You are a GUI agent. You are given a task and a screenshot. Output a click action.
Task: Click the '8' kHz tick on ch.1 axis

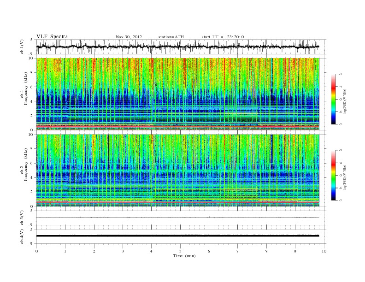32,73
